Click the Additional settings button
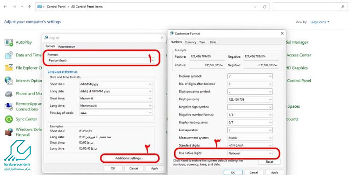The height and width of the screenshot is (175, 351). (129, 158)
